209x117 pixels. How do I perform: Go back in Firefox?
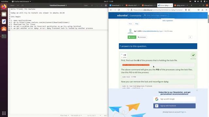pos(111,10)
